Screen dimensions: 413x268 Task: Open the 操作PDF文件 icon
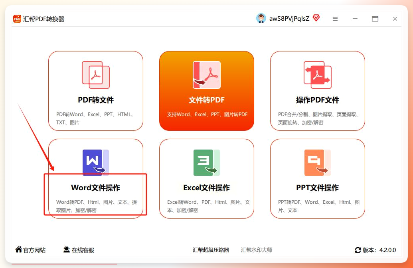pyautogui.click(x=317, y=75)
